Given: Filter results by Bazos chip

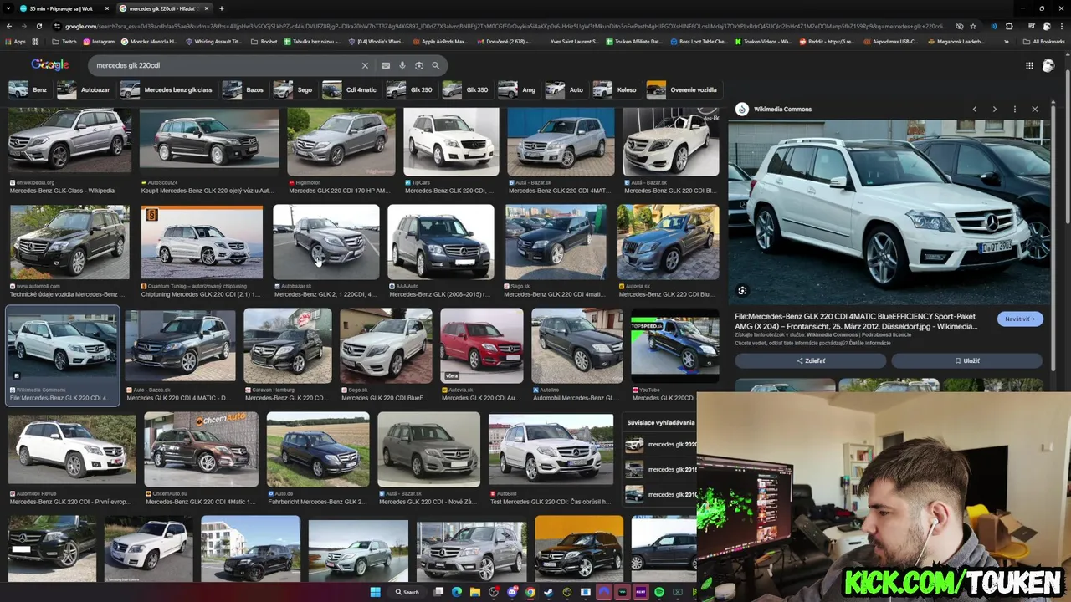Looking at the screenshot, I should click(244, 89).
